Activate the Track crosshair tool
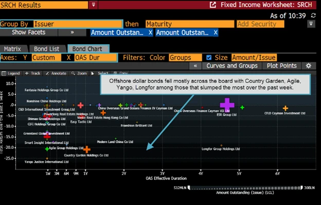Screen dimensions: 321x205 click(x=33, y=73)
